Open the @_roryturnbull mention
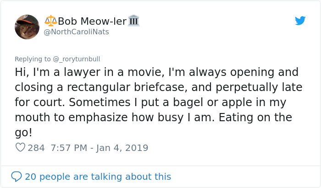The image size is (321, 188). [x=76, y=59]
